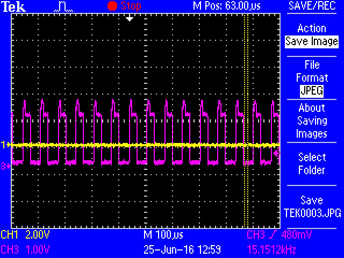Click the white trigger position arrow marker
This screenshot has width=344, height=258.
[130, 18]
